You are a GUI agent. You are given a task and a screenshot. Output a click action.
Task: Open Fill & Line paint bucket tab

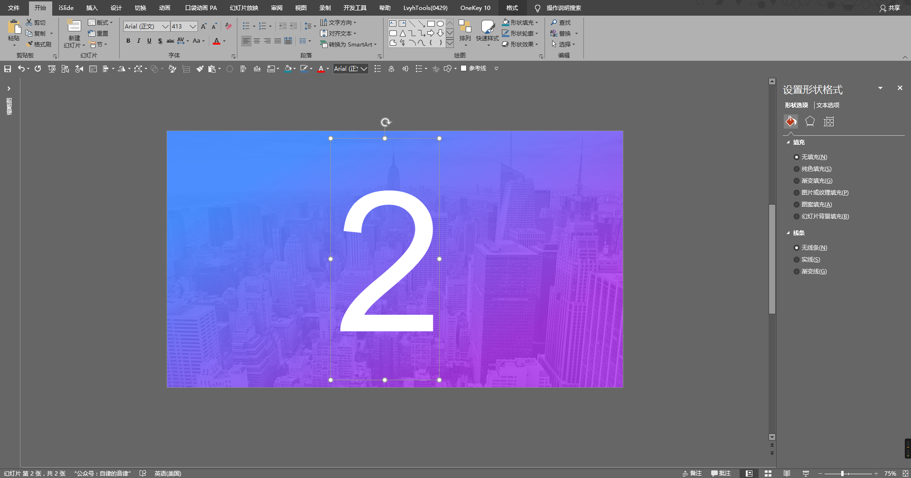791,122
